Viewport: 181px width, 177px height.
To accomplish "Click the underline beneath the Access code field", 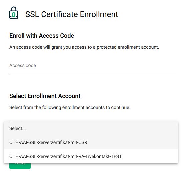I will (x=93, y=74).
